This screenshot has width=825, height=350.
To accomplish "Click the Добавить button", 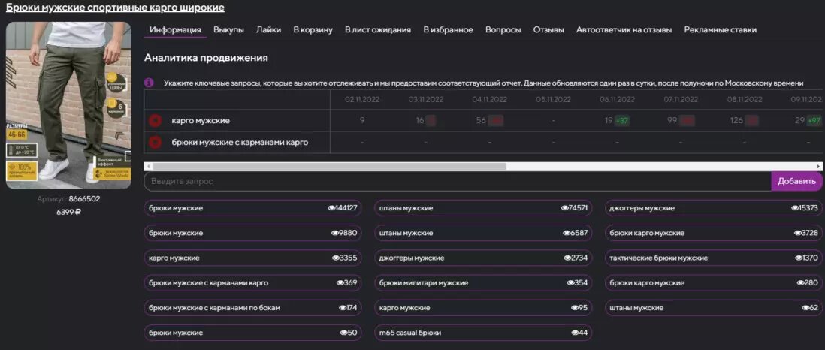I will tap(796, 181).
